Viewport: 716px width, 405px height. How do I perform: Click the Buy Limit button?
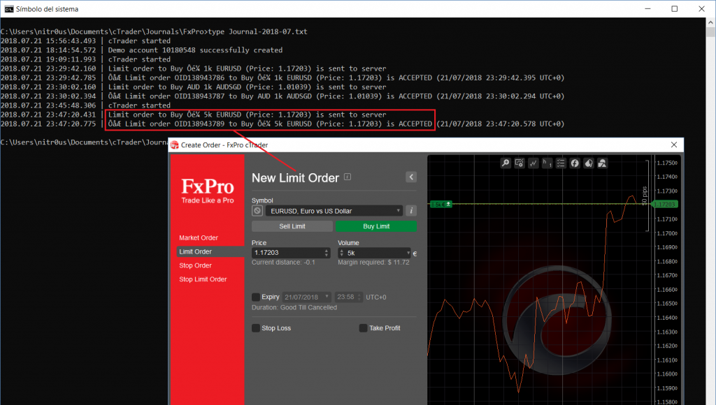pos(376,226)
